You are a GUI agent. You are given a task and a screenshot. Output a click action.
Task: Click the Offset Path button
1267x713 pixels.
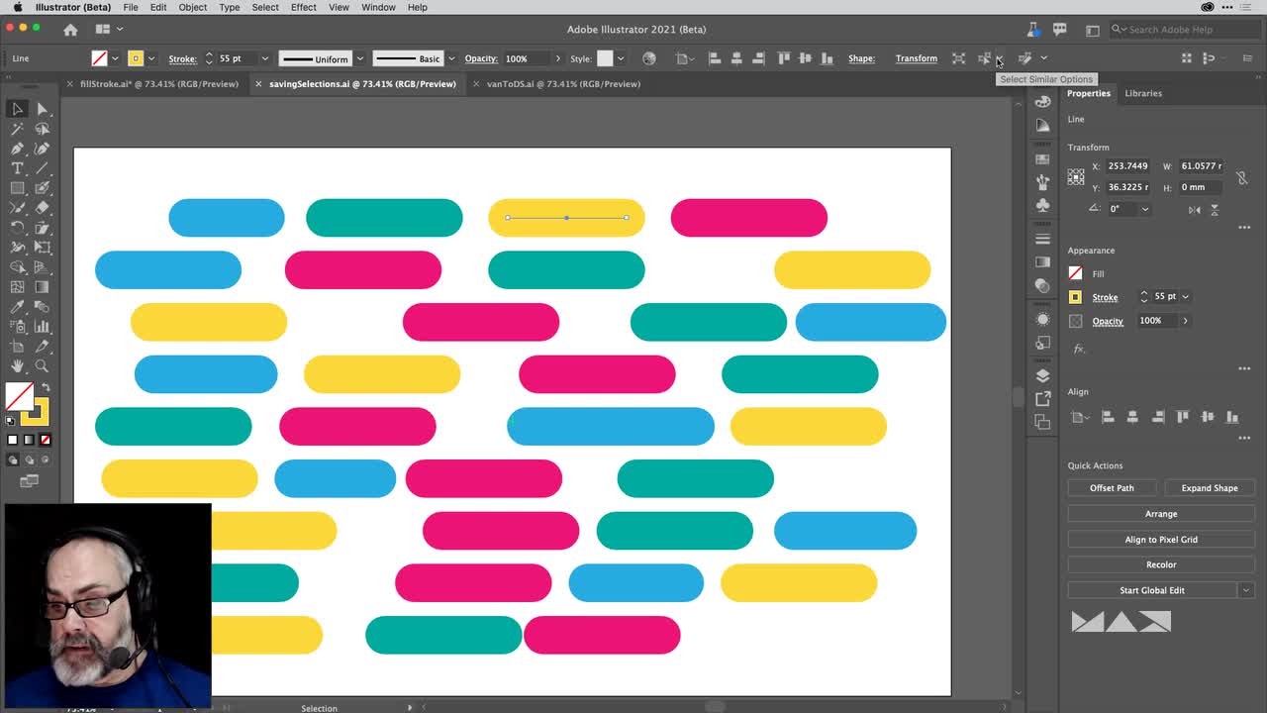[1112, 488]
